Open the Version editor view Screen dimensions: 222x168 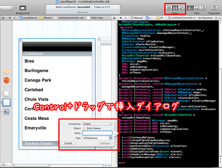pos(181,7)
